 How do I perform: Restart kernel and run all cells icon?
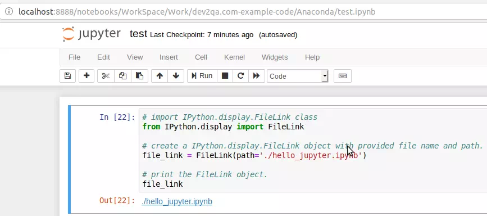click(x=256, y=76)
